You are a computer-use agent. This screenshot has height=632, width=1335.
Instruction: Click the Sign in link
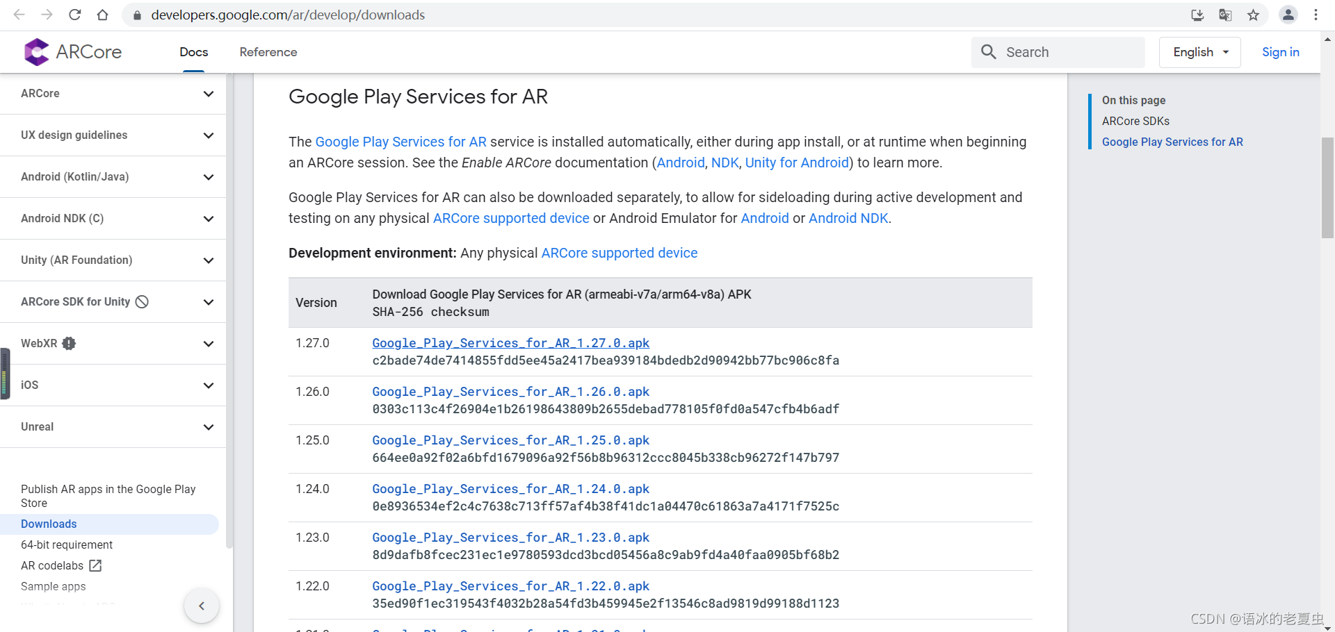point(1280,52)
